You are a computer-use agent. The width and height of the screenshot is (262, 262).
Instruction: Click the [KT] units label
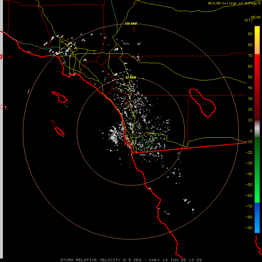[x=249, y=20]
